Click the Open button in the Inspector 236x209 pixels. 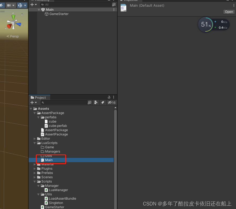coord(229,12)
